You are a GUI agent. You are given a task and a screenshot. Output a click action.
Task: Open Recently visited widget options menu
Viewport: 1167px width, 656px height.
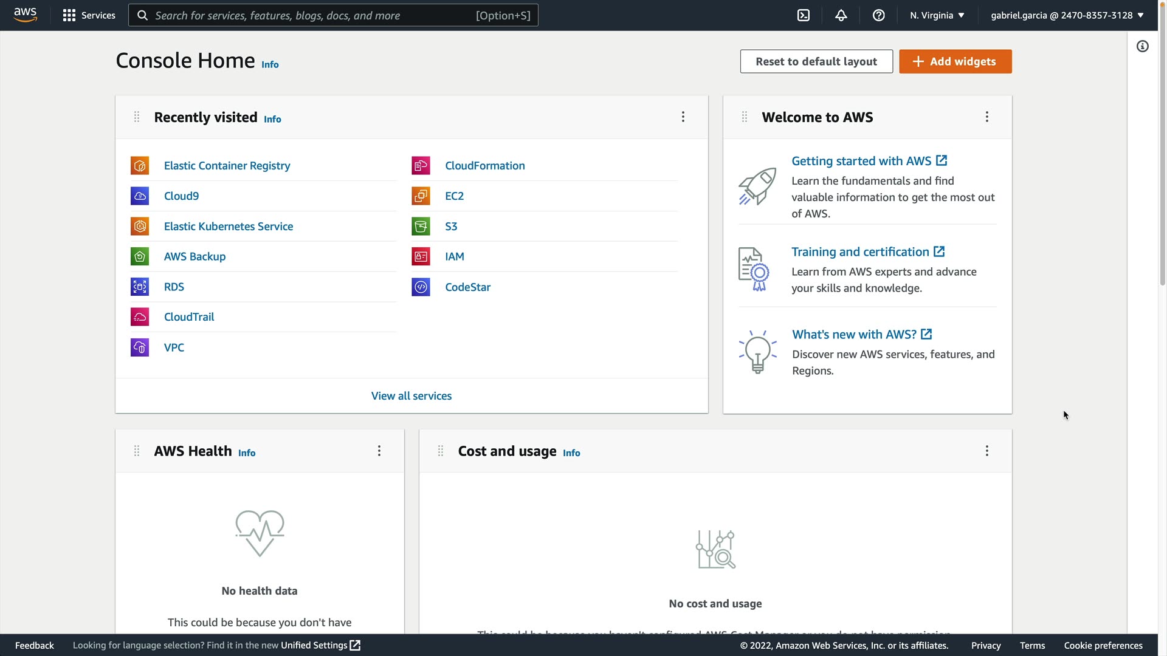point(683,117)
